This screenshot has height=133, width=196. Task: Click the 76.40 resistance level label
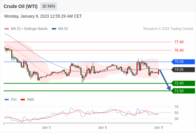(x=179, y=50)
